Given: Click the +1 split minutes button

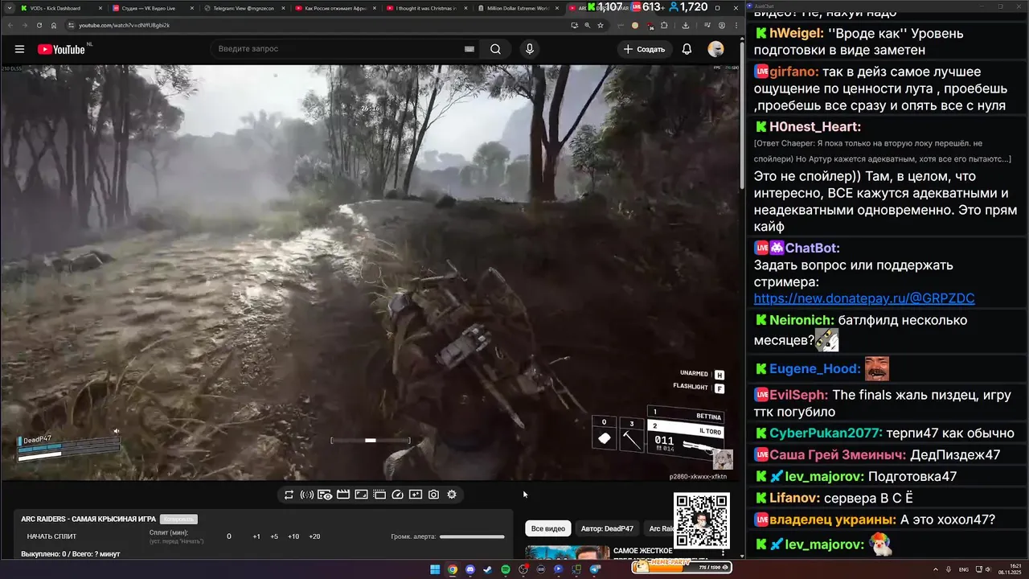Looking at the screenshot, I should (256, 536).
